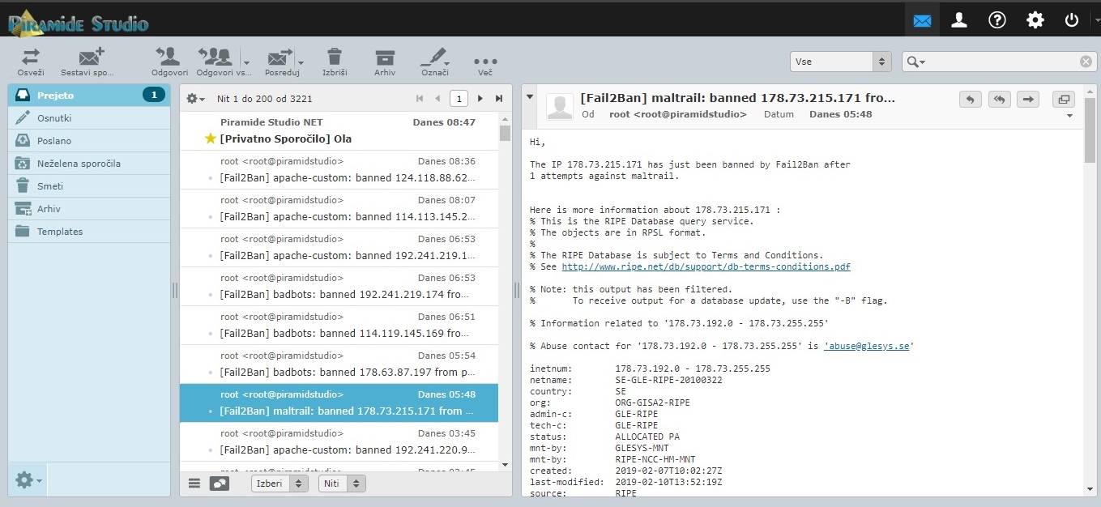
Task: Open the Označi mark menu
Action: (434, 62)
